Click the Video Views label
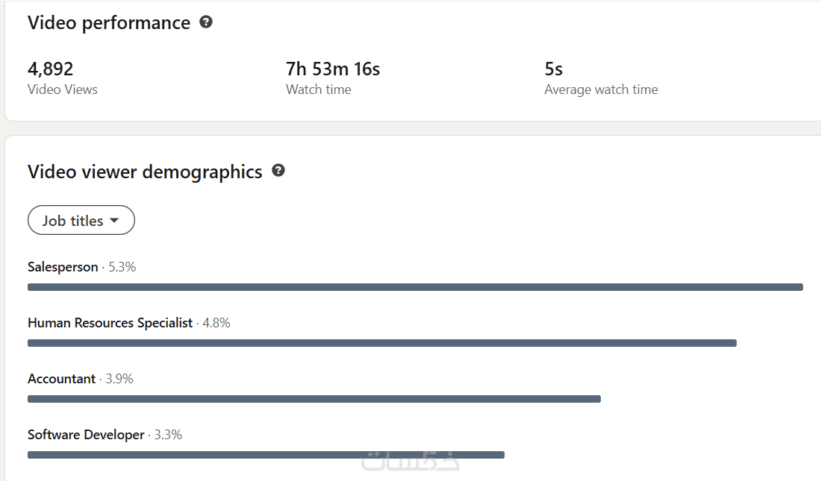This screenshot has height=481, width=821. point(63,89)
